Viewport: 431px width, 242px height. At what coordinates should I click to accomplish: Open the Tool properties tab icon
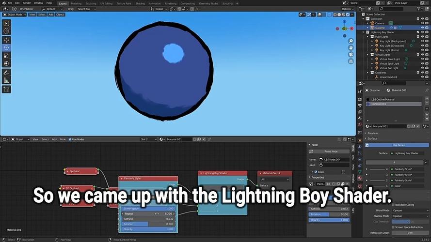[x=360, y=91]
